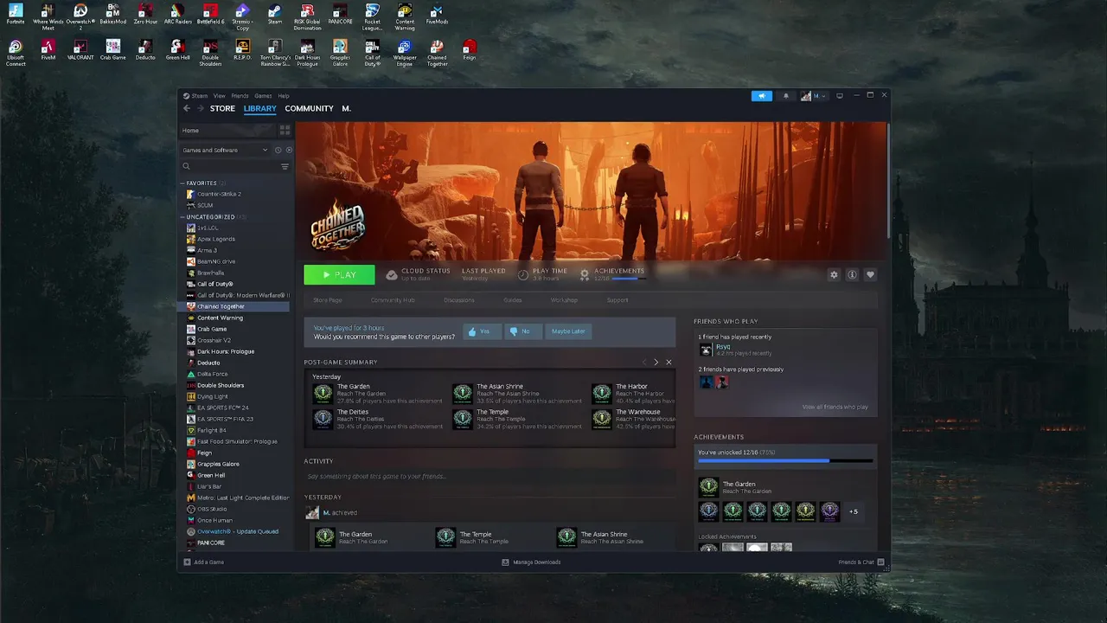Show next post-game summary page
The height and width of the screenshot is (623, 1107).
(656, 362)
